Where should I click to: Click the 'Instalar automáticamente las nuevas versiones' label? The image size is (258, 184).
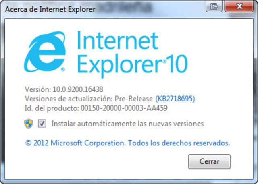(x=127, y=124)
